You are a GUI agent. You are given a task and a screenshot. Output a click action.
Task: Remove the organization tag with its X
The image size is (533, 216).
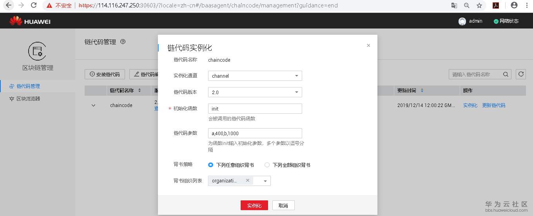point(248,180)
